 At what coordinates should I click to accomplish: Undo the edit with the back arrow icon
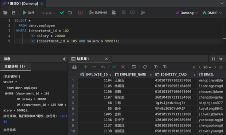(103, 67)
